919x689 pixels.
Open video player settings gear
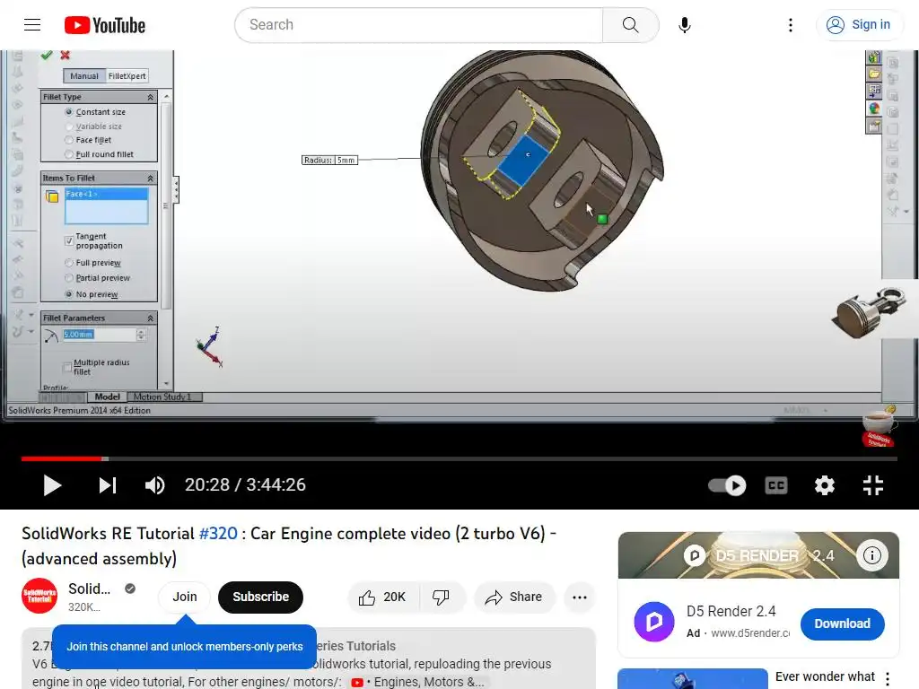tap(824, 485)
